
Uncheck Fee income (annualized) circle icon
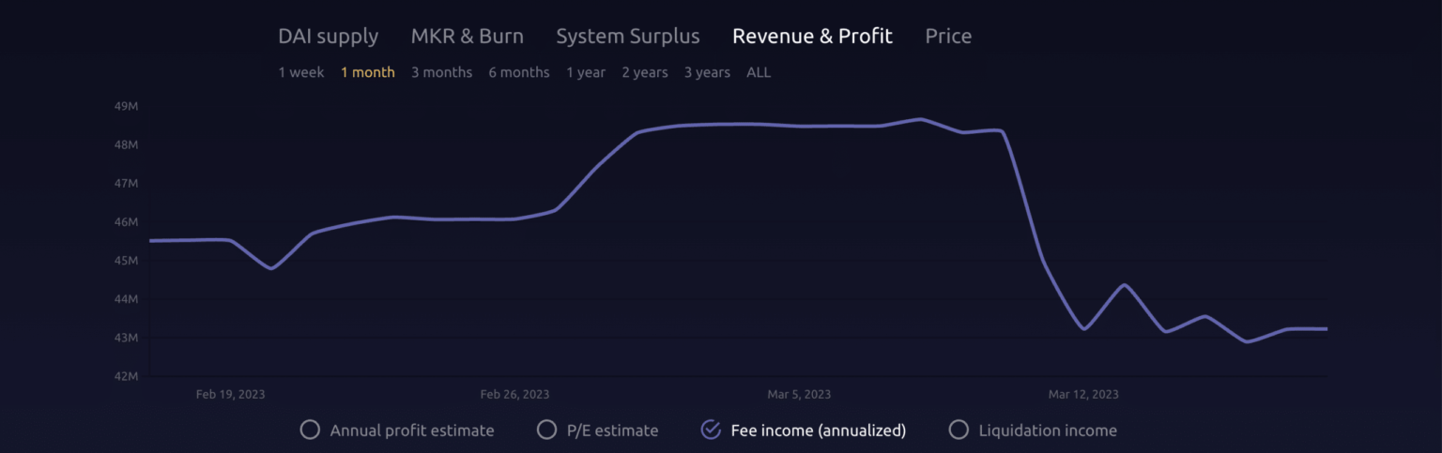[x=711, y=430]
